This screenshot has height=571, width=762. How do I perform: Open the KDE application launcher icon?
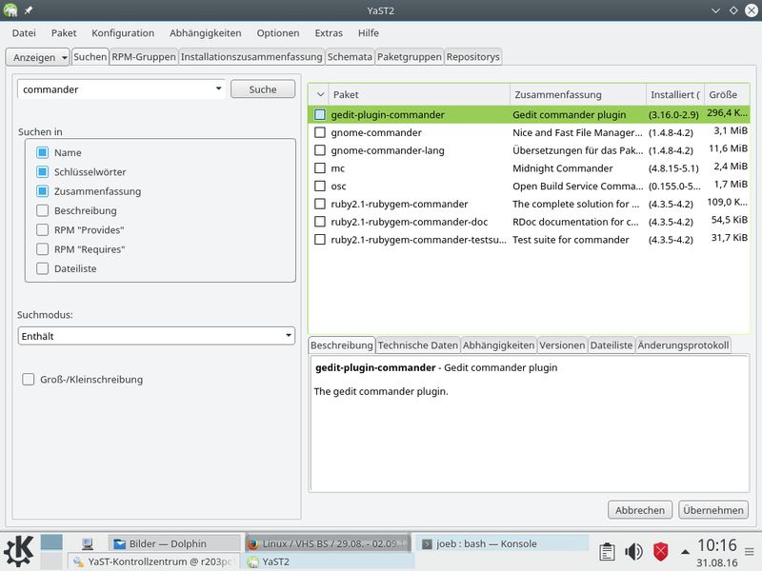click(18, 551)
